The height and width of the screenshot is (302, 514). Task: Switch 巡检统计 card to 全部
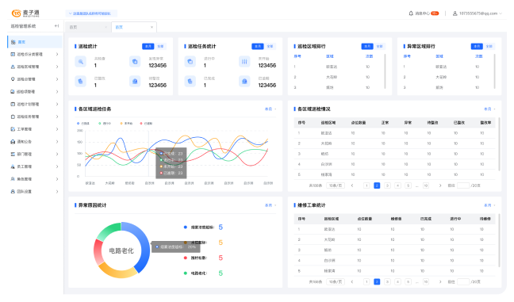pos(160,46)
